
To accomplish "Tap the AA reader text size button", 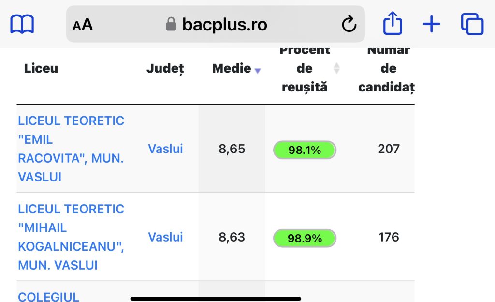I will coord(83,25).
